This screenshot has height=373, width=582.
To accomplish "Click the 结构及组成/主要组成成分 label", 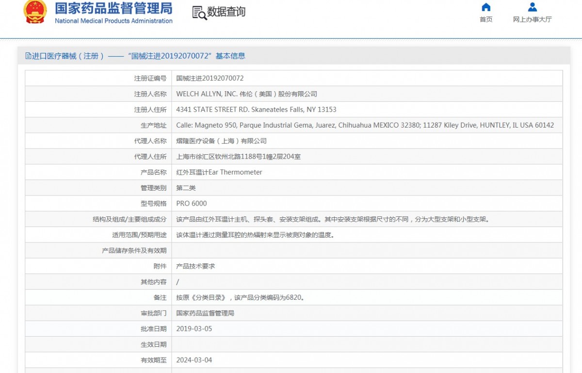I will 130,219.
